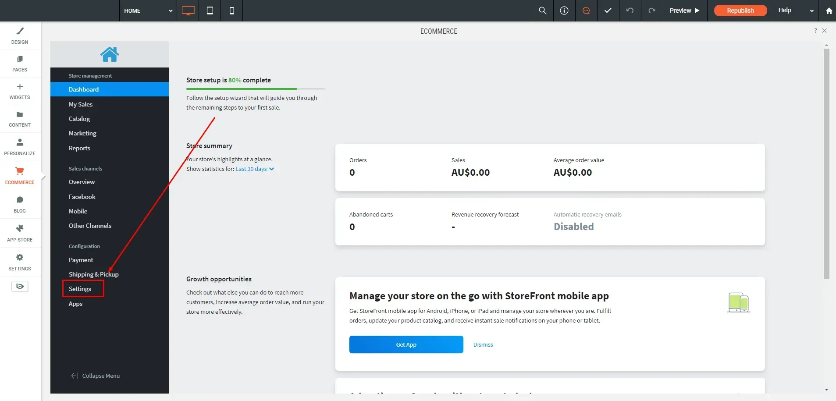836x401 pixels.
Task: Click the home icon at top right
Action: tap(829, 11)
